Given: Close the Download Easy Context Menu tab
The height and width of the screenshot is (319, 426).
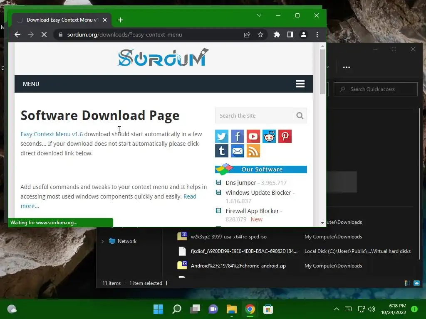Looking at the screenshot, I should tap(105, 20).
